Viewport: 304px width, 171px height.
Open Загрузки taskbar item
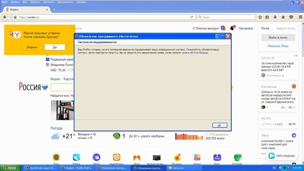184,168
